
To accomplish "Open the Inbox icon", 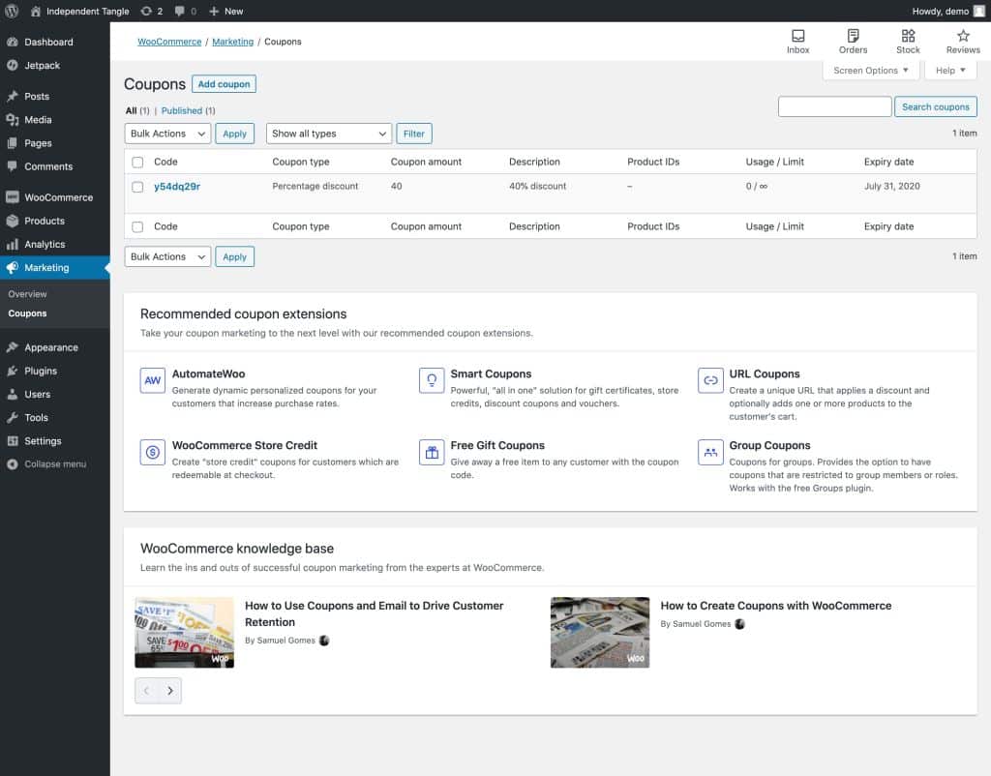I will [x=798, y=36].
